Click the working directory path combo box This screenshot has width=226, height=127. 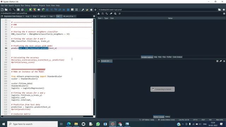157,10
